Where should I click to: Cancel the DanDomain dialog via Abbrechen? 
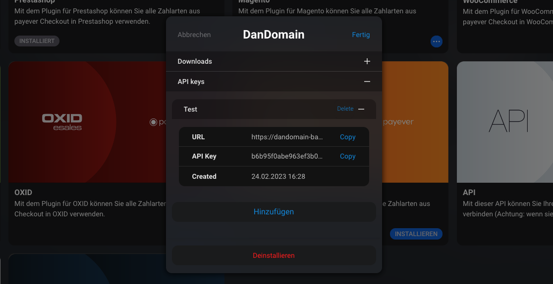[194, 35]
